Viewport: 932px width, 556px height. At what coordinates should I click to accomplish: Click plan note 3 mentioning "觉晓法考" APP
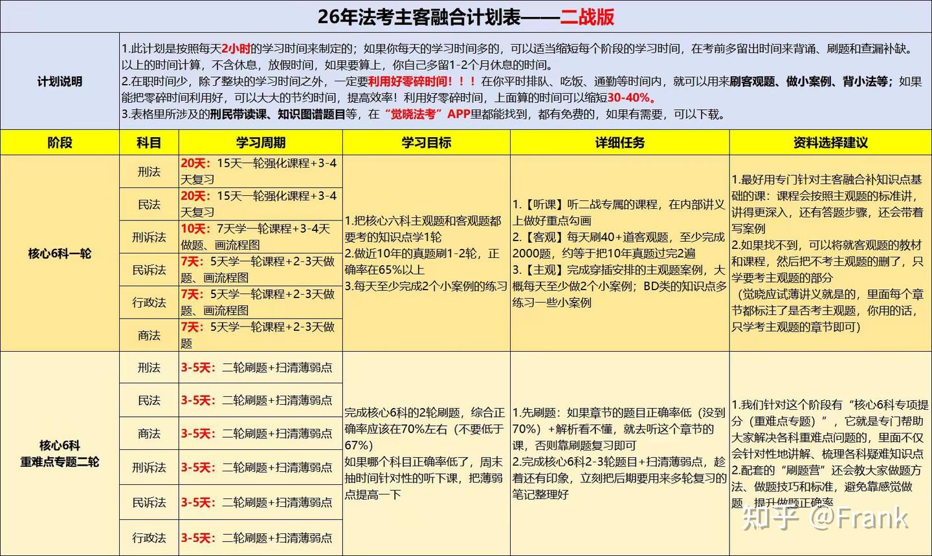(x=423, y=114)
